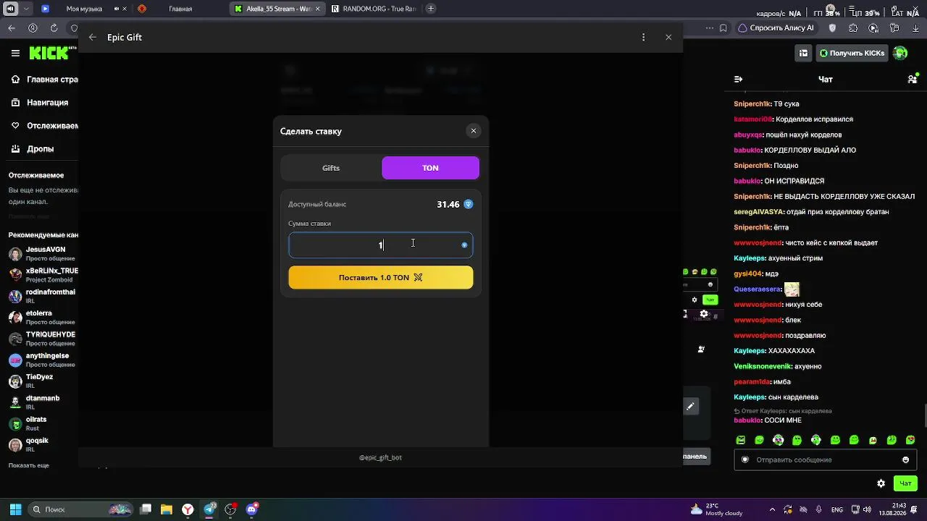Open the Kick hamburger menu
Image resolution: width=927 pixels, height=521 pixels.
coord(15,53)
